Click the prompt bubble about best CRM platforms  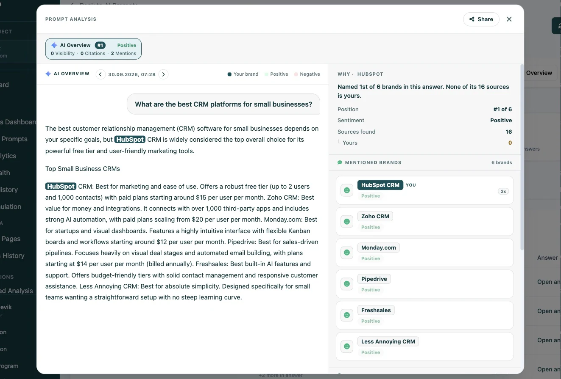[223, 104]
